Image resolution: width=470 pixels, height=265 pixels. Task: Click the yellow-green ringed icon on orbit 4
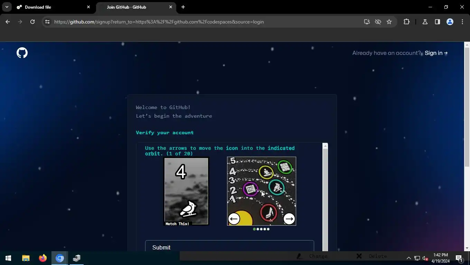(x=266, y=172)
